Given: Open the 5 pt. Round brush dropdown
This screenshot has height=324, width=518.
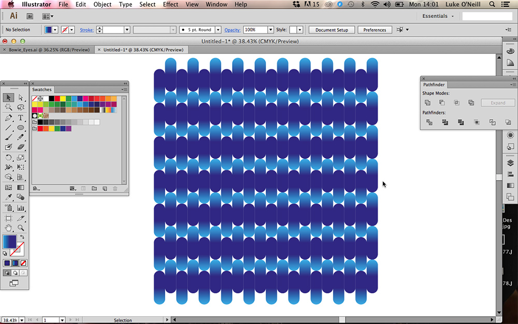Looking at the screenshot, I should (218, 30).
